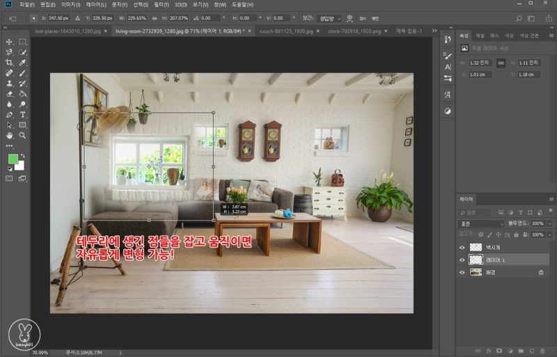Open the 보간 interpolation dropdown
Viewport: 557px width, 357px height.
pos(329,18)
